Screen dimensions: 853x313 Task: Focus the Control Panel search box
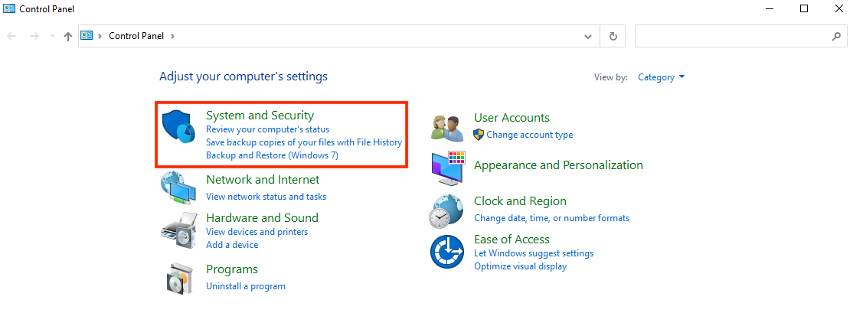point(740,37)
